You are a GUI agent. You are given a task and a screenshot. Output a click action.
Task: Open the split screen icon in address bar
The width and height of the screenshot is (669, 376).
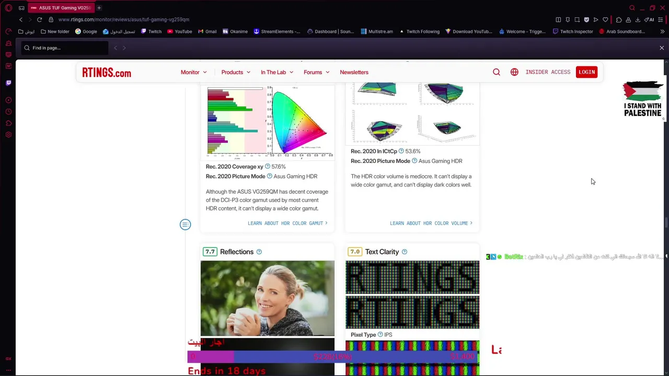(558, 20)
